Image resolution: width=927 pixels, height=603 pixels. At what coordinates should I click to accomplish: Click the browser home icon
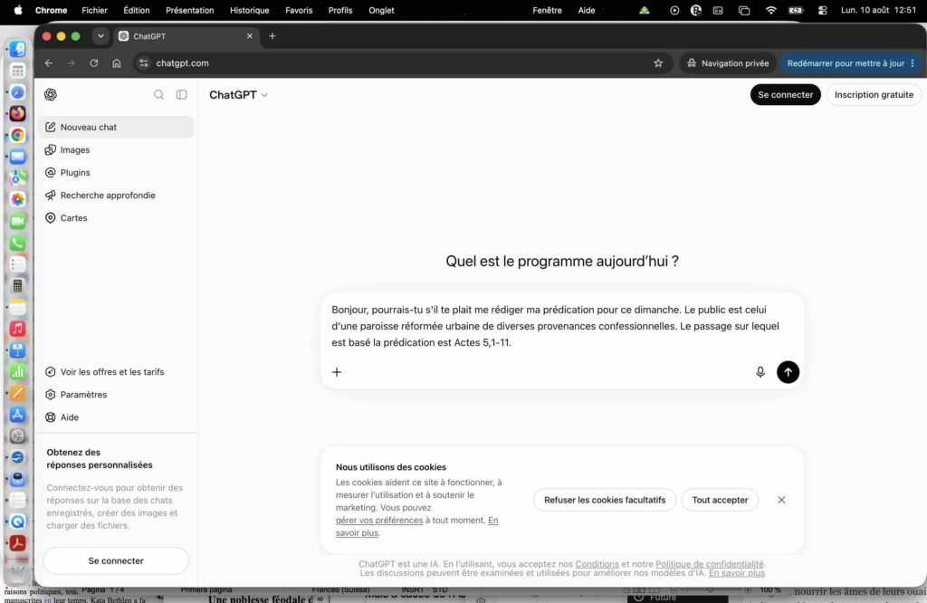(x=117, y=63)
